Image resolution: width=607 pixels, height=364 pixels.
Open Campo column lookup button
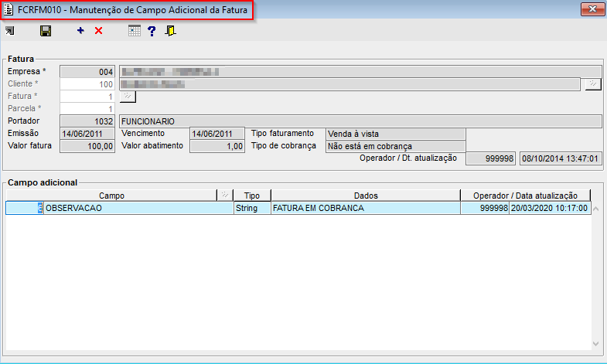click(x=225, y=195)
